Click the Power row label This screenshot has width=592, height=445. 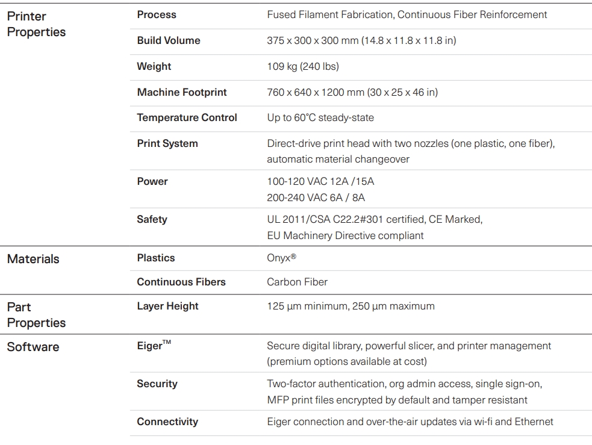tap(152, 181)
